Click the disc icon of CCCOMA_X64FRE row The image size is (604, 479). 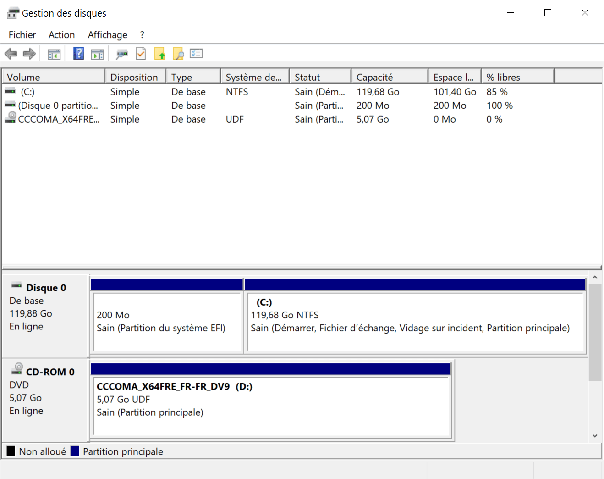click(x=11, y=117)
